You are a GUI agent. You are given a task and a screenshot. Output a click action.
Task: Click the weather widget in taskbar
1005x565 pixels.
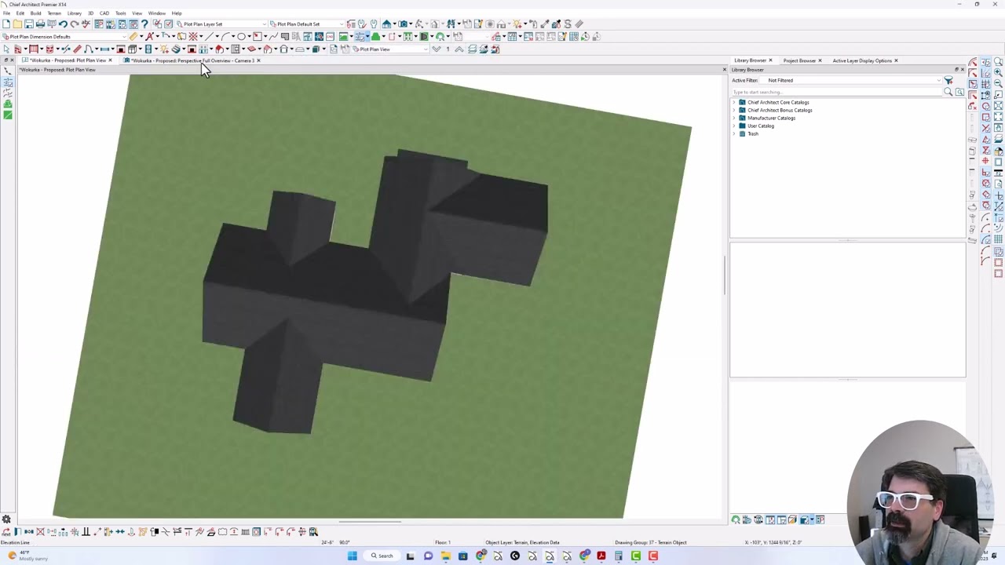27,556
